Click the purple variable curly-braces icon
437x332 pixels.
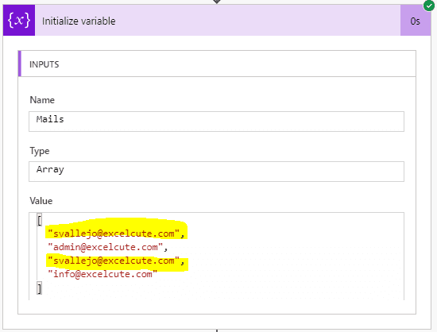click(19, 21)
